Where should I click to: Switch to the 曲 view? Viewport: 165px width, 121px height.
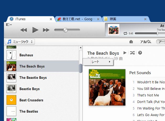(131, 42)
